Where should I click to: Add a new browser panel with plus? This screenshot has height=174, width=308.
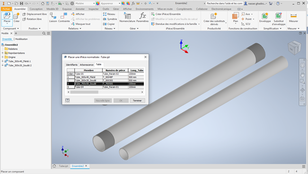tap(16, 34)
